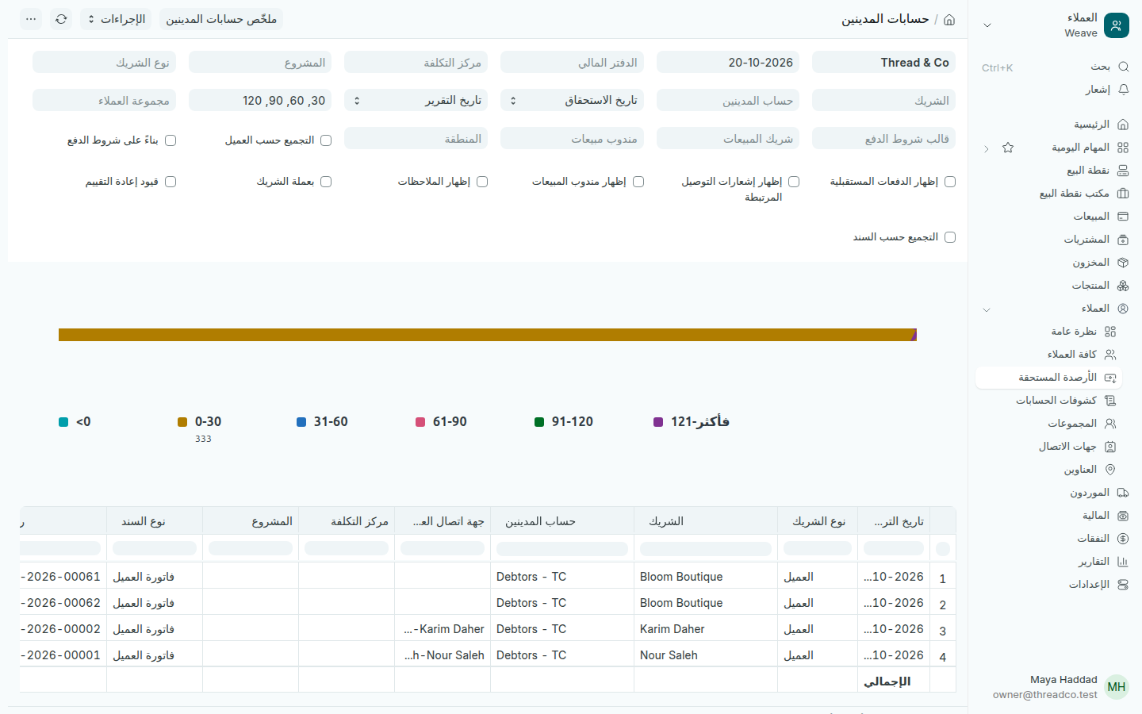The image size is (1142, 714).
Task: Click the الإعدادات icon in sidebar
Action: 1123,585
